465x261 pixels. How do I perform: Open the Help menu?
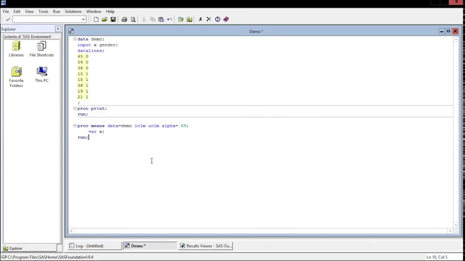(110, 12)
